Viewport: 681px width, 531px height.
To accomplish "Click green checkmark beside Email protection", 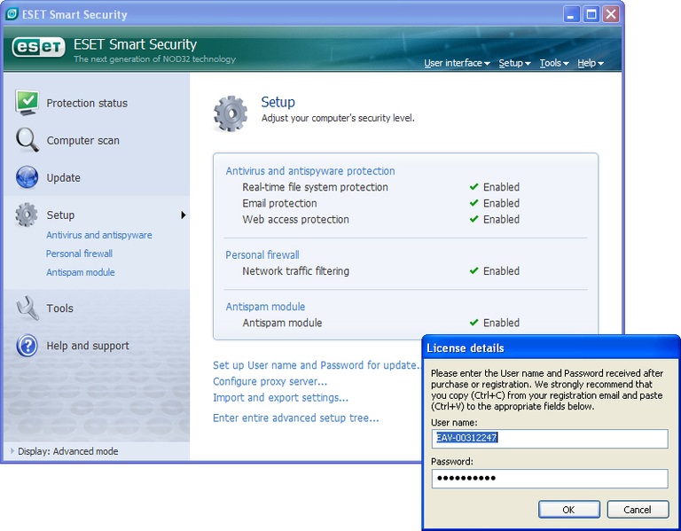I will [474, 203].
